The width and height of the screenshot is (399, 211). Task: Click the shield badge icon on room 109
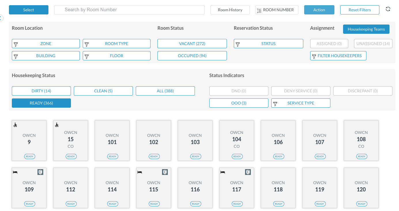[x=40, y=172]
